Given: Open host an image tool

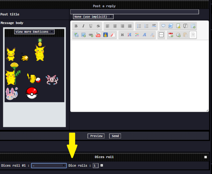Looking at the screenshot, I should (x=76, y=35).
